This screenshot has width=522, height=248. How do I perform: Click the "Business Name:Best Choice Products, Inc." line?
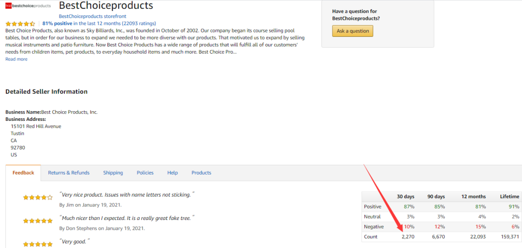coord(52,112)
